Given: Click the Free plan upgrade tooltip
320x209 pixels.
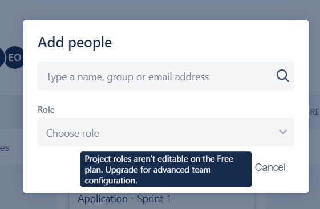Looking at the screenshot, I should [166, 169].
